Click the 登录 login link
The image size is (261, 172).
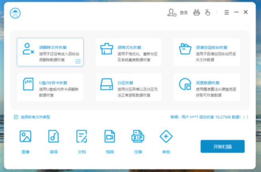click(184, 13)
